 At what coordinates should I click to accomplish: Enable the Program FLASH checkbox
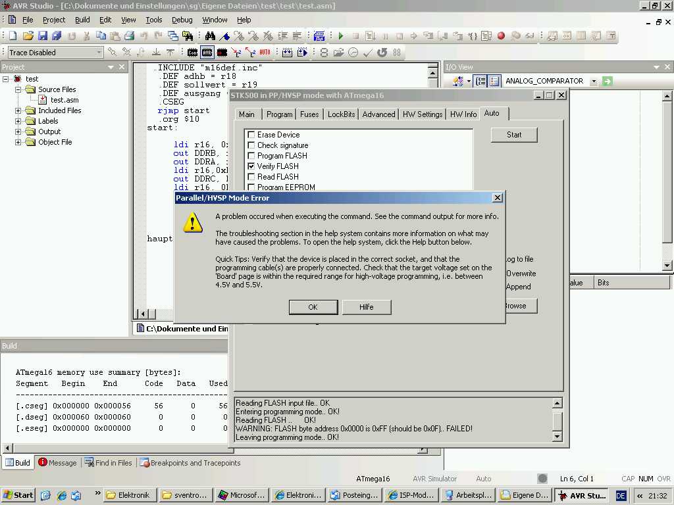pyautogui.click(x=251, y=156)
